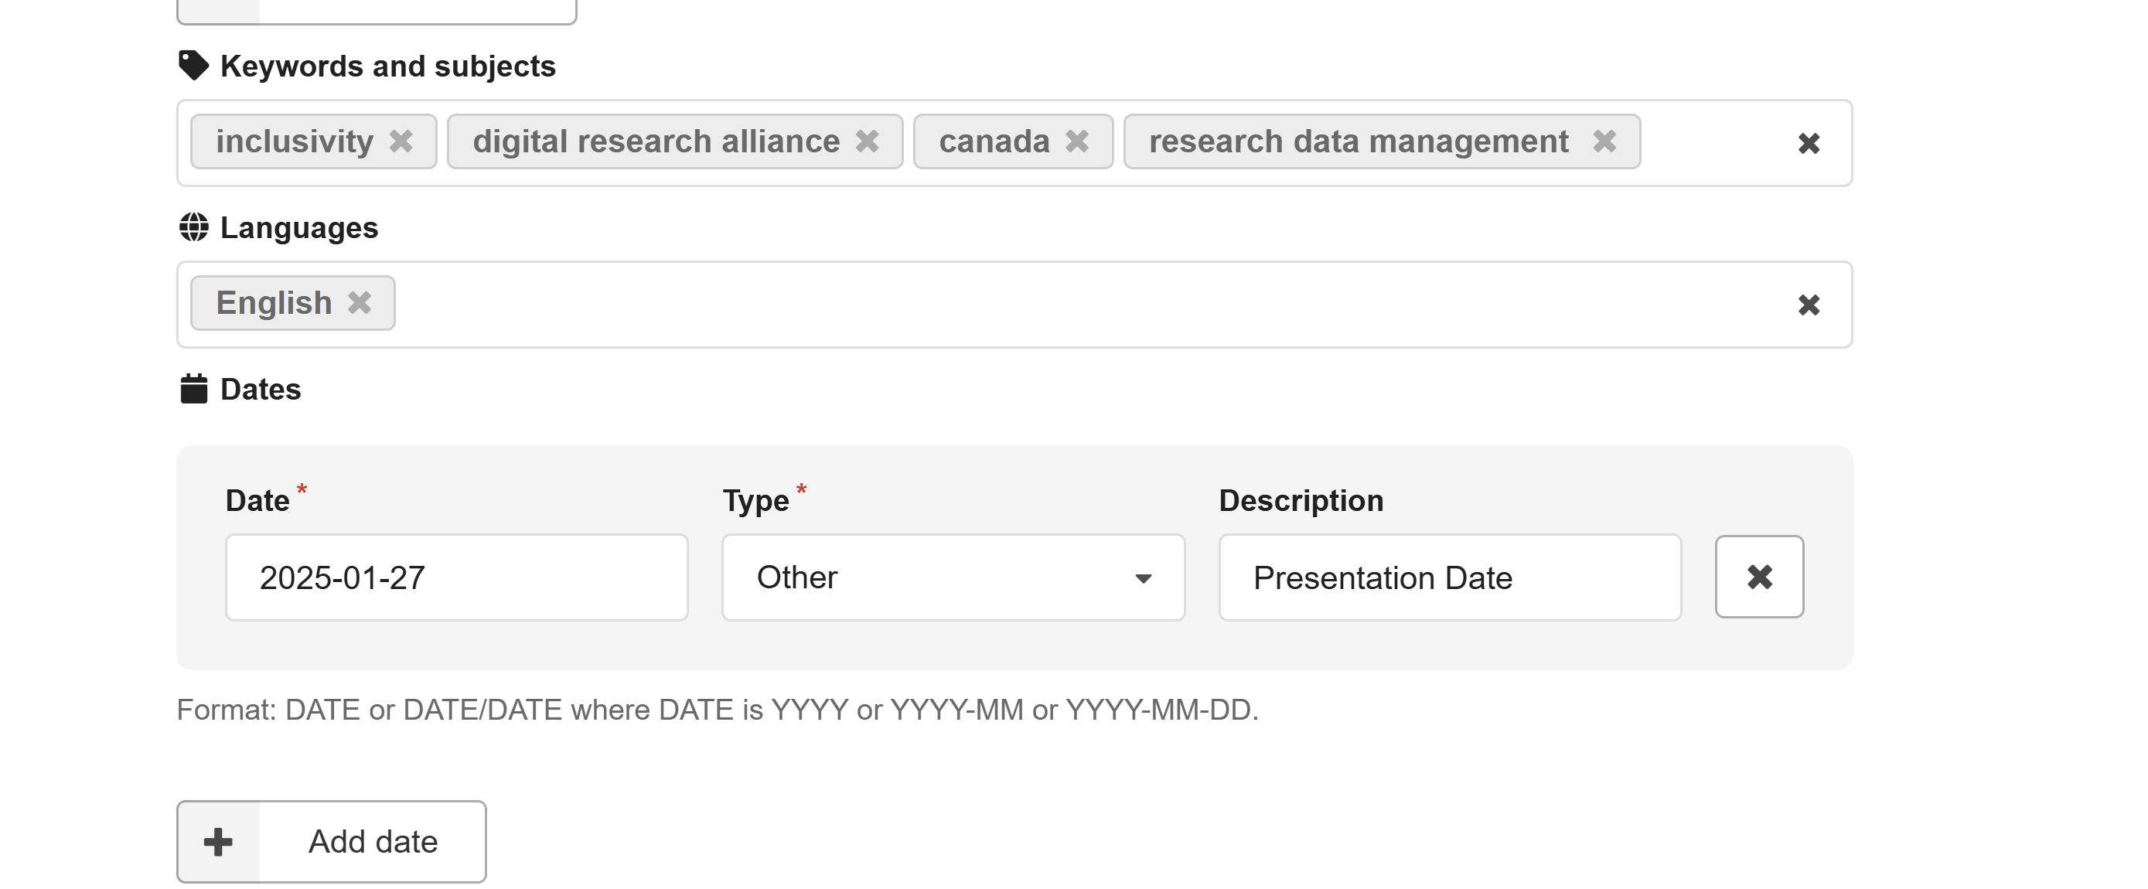2148x889 pixels.
Task: Remove the canada keyword tag
Action: point(1077,141)
